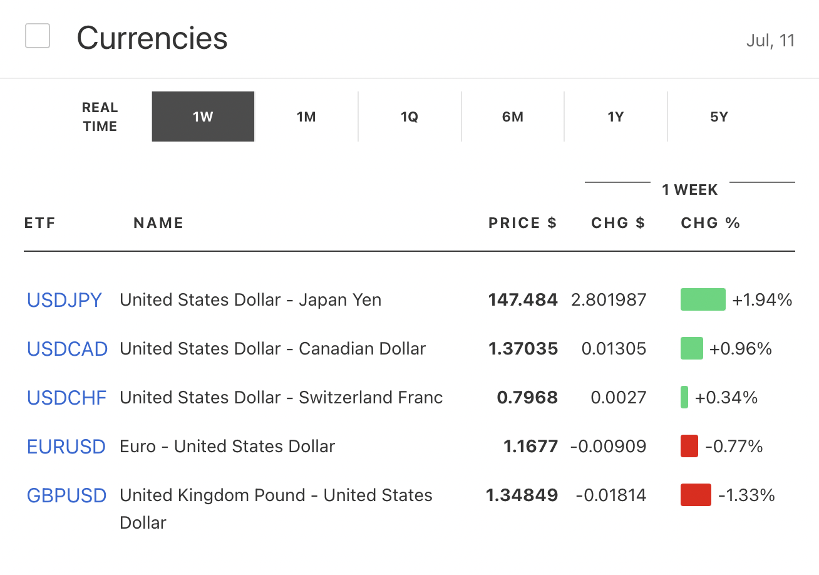Open the EURUSD ticker link
This screenshot has height=575, width=819.
click(x=66, y=447)
